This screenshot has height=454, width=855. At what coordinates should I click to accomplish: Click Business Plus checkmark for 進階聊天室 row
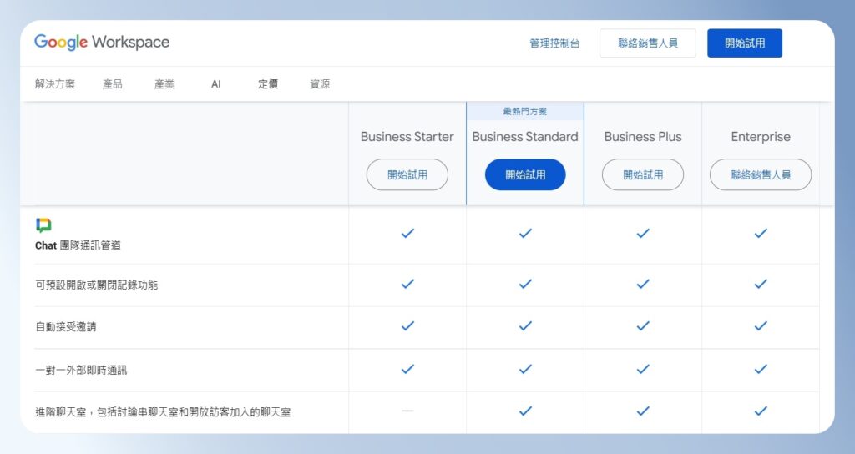coord(643,411)
